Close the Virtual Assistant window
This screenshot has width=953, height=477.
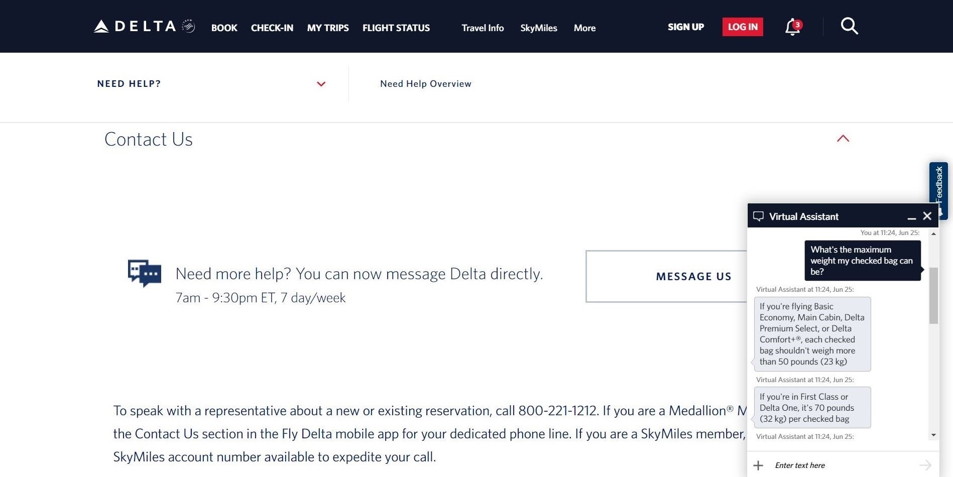coord(927,216)
